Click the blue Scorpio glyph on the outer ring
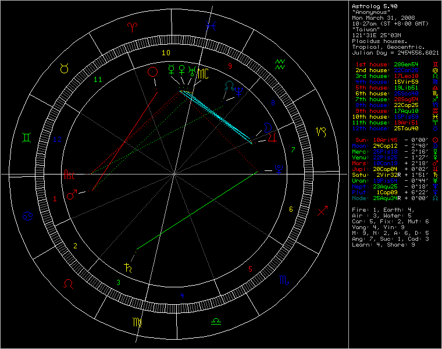The height and width of the screenshot is (349, 442). pos(284,280)
